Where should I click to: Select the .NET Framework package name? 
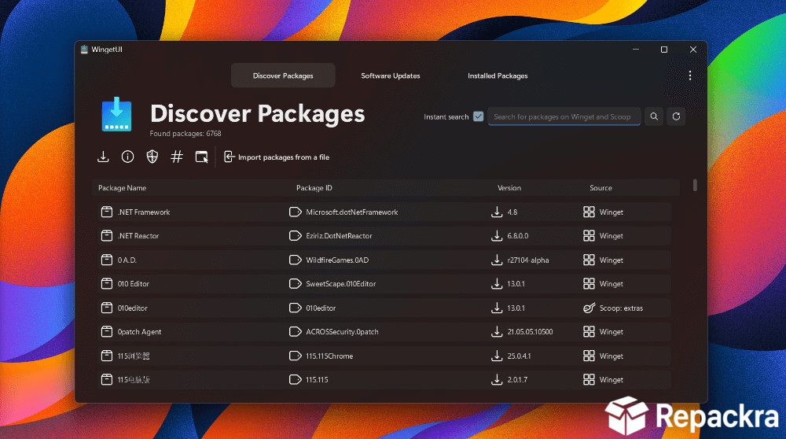pyautogui.click(x=144, y=212)
